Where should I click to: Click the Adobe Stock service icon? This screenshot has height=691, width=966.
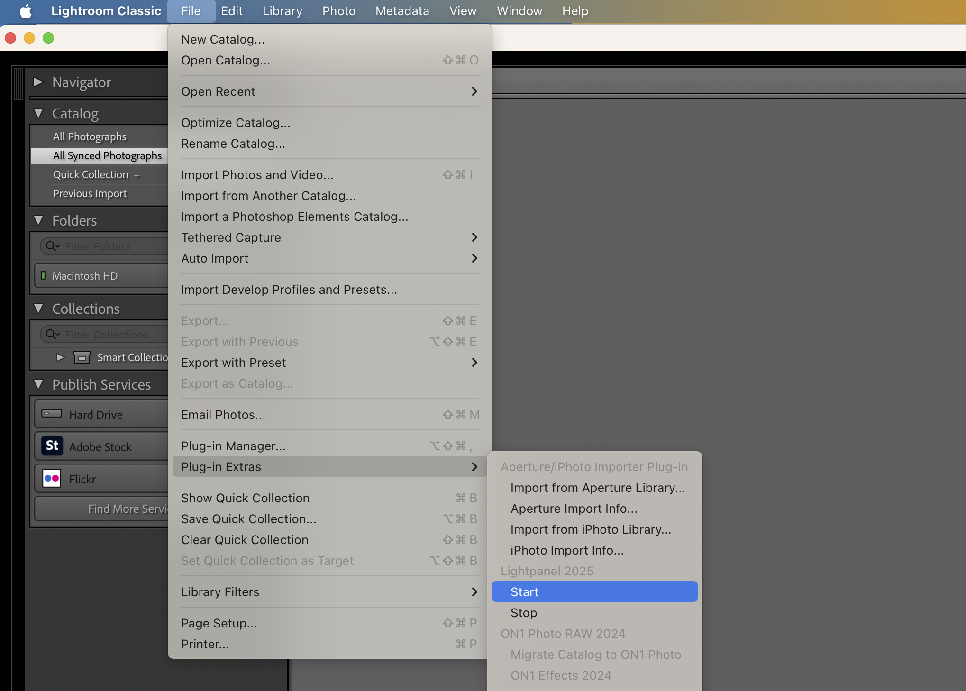tap(52, 446)
